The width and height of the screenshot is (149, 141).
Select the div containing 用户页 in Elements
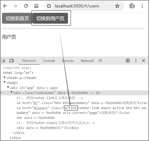(48, 128)
